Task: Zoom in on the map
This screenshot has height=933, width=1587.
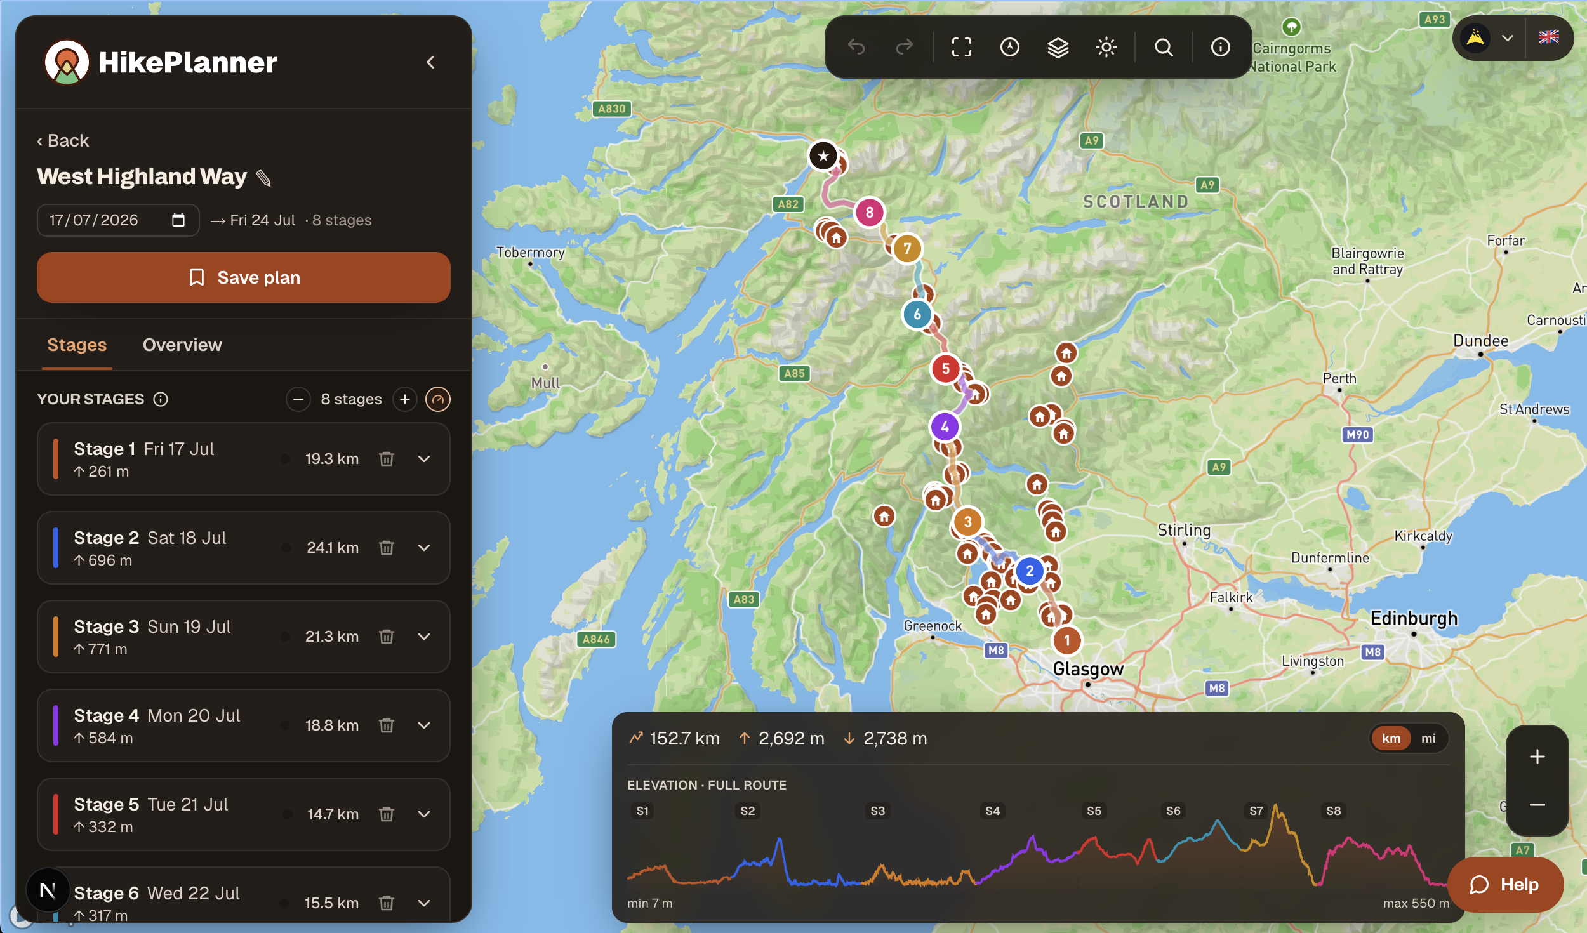Action: (x=1537, y=757)
